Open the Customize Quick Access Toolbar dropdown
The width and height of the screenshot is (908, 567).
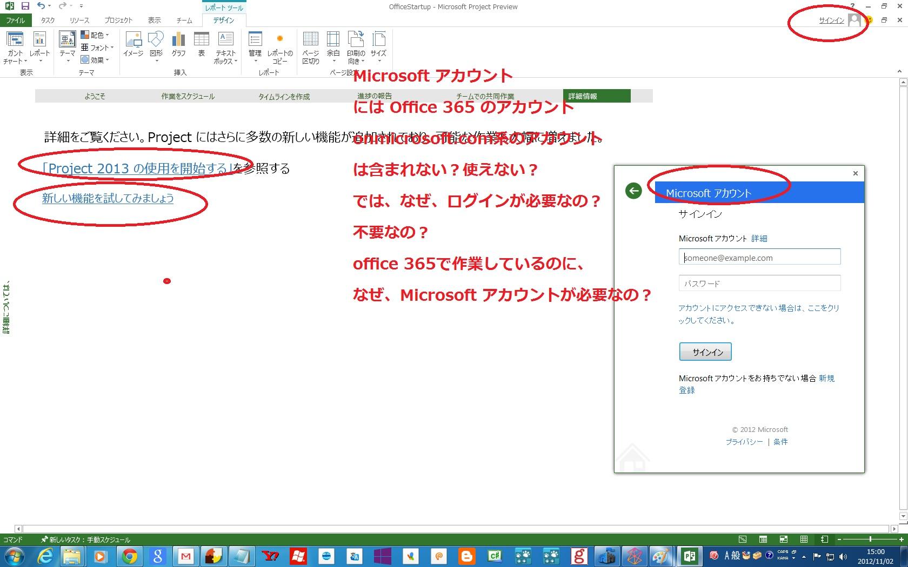click(81, 6)
